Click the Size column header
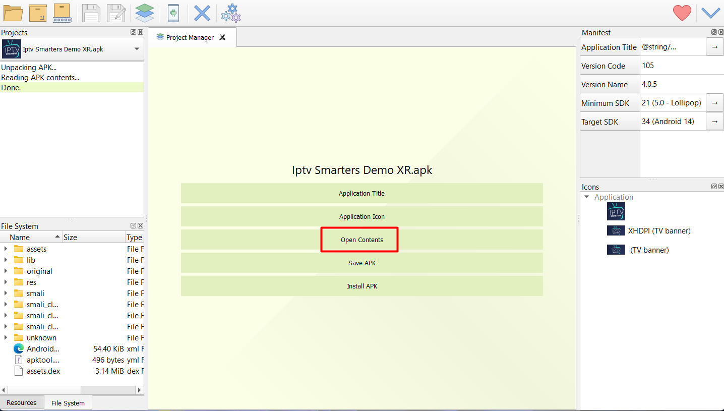Image resolution: width=724 pixels, height=411 pixels. pyautogui.click(x=93, y=237)
